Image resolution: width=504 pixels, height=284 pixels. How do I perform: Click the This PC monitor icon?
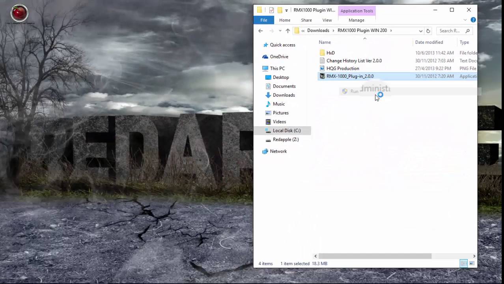(x=265, y=69)
